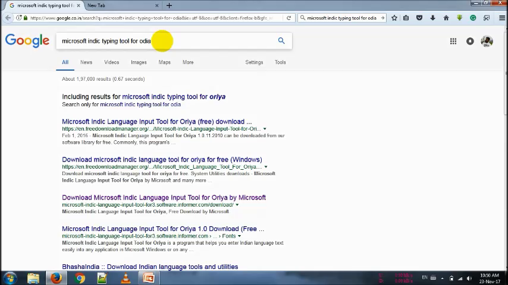Image resolution: width=508 pixels, height=285 pixels.
Task: Open the Settings menu under search box
Action: 254,62
